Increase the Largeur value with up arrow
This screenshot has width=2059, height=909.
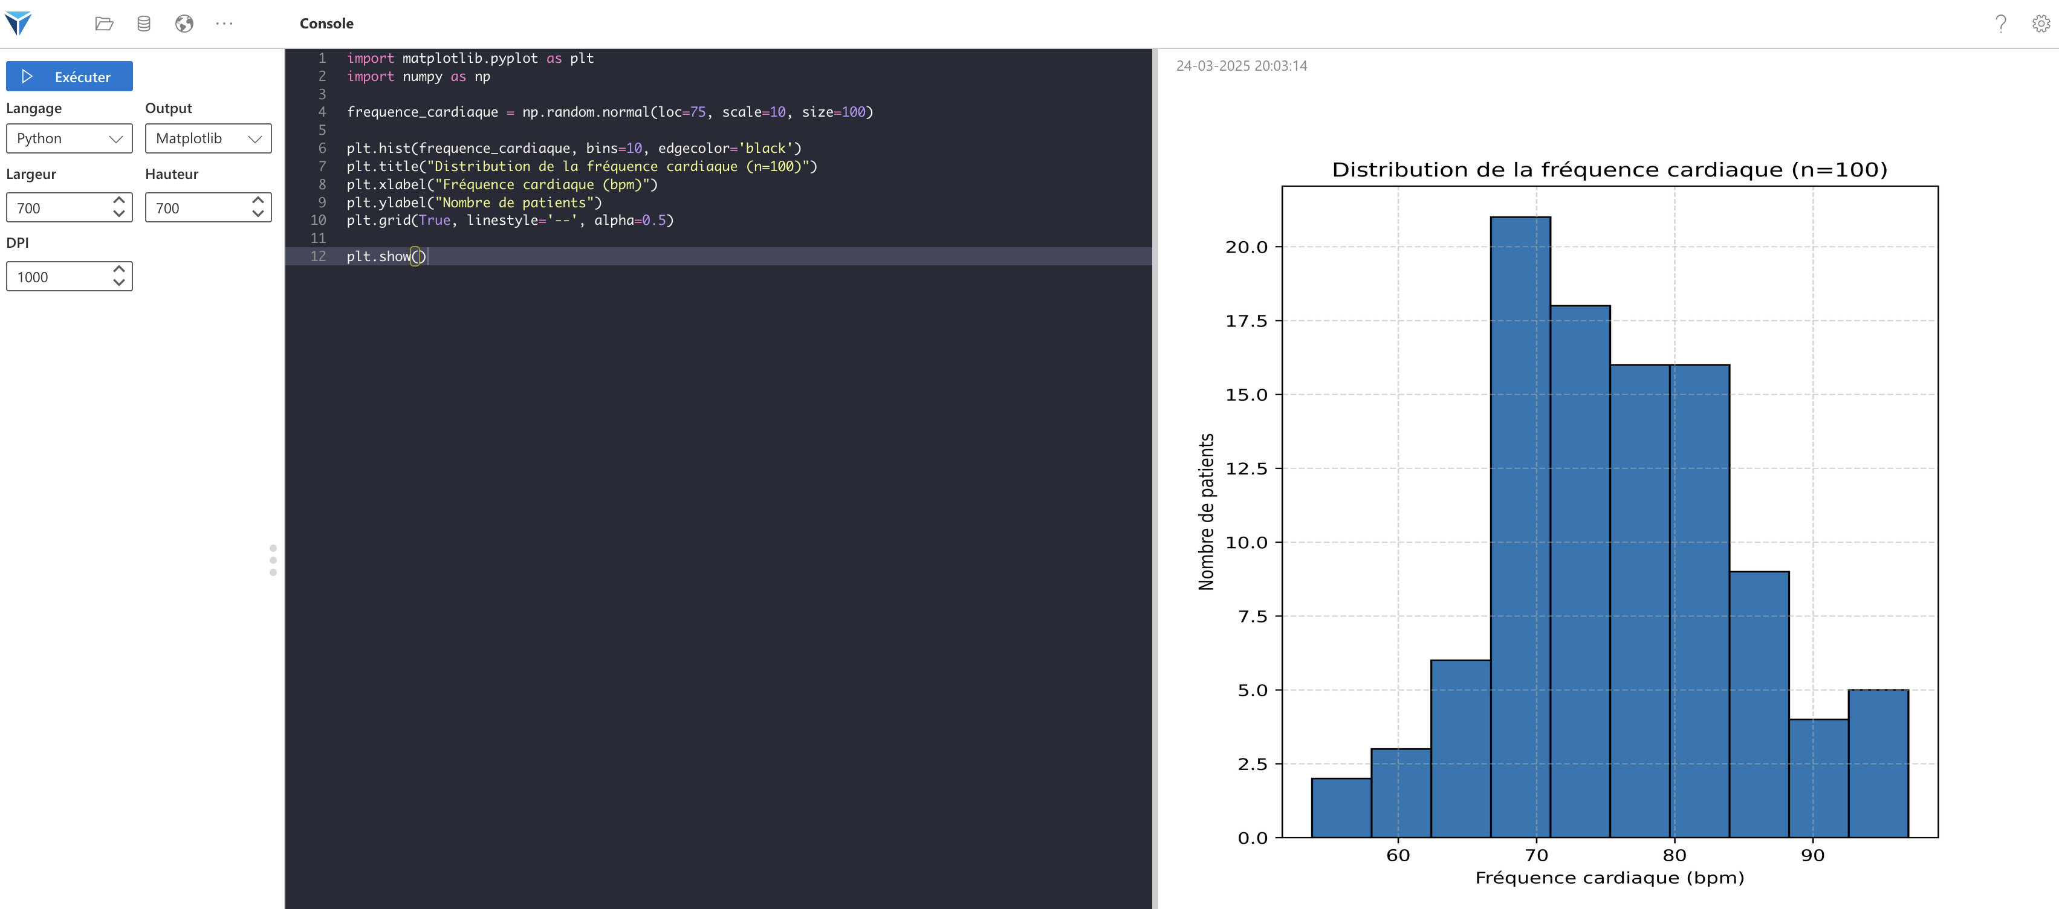pyautogui.click(x=119, y=201)
